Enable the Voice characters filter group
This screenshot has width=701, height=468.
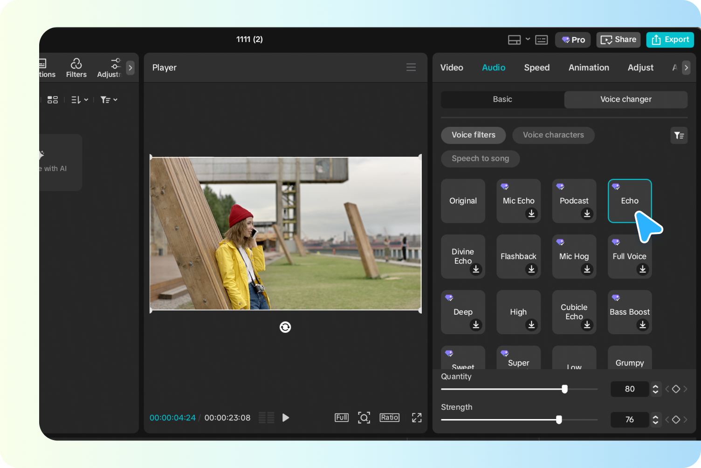click(x=553, y=135)
